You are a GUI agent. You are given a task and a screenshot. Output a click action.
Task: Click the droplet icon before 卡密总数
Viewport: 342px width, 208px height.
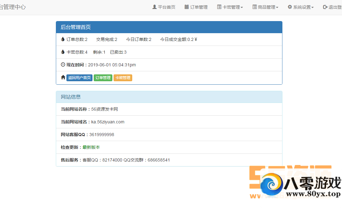coord(63,52)
